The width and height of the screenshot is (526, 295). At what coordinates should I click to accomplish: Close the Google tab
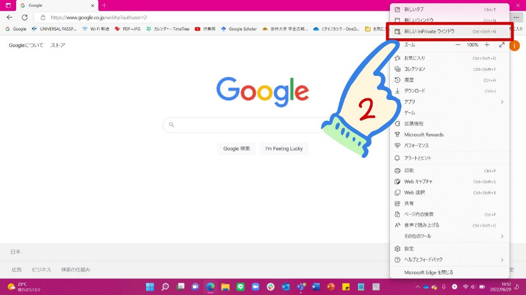(93, 6)
